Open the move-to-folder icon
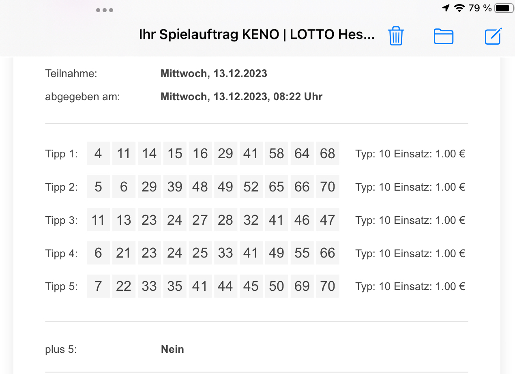 [x=444, y=37]
